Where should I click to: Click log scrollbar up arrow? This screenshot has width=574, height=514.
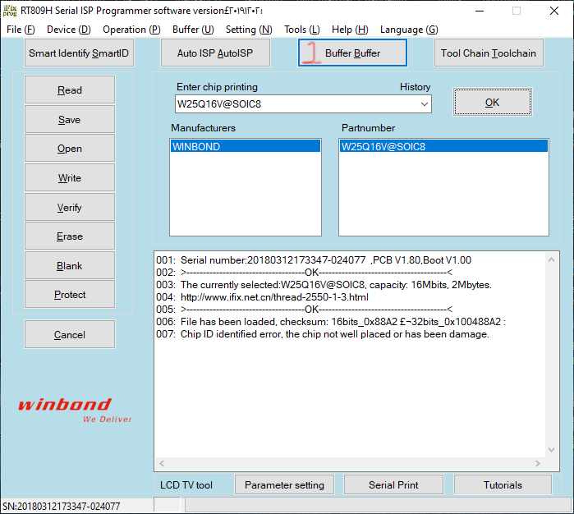[x=551, y=259]
